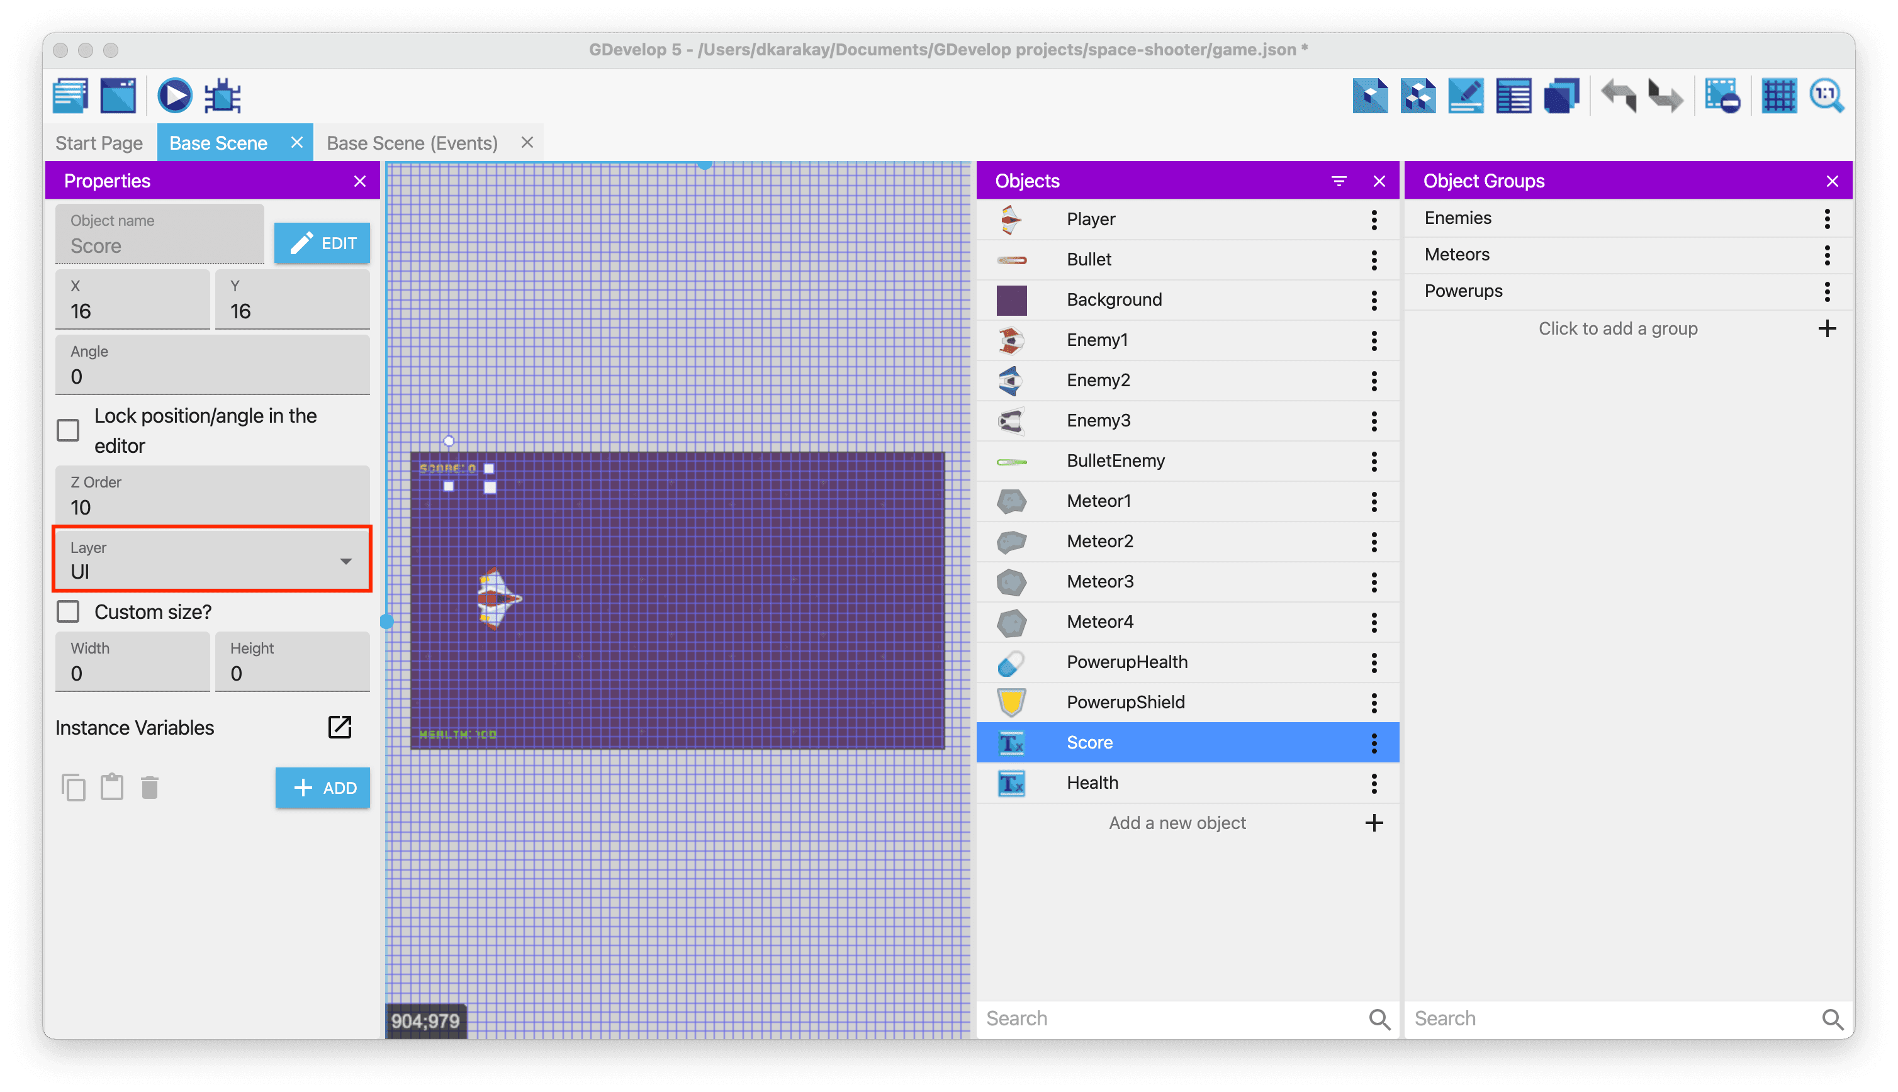Image resolution: width=1898 pixels, height=1092 pixels.
Task: Click the Background purple color thumbnail
Action: click(1011, 300)
